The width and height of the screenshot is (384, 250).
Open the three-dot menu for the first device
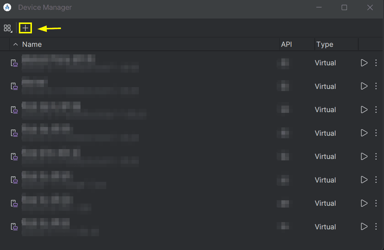click(x=376, y=63)
